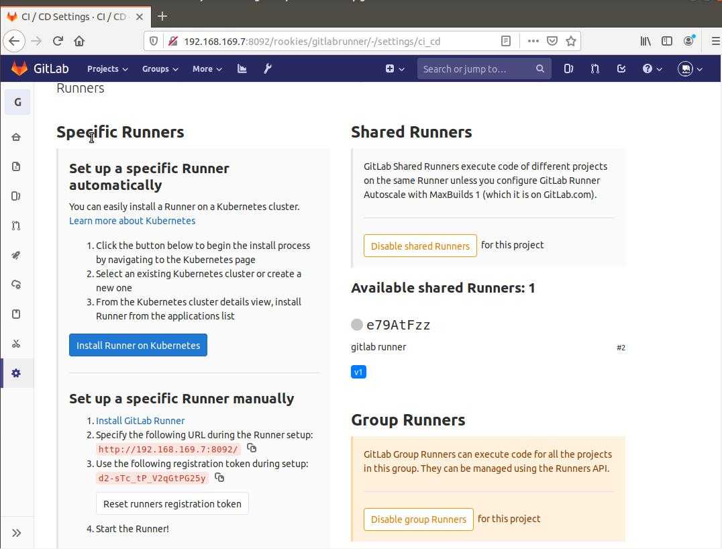Expand the sidebar with the chevrons toggle
The width and height of the screenshot is (722, 549).
[17, 533]
